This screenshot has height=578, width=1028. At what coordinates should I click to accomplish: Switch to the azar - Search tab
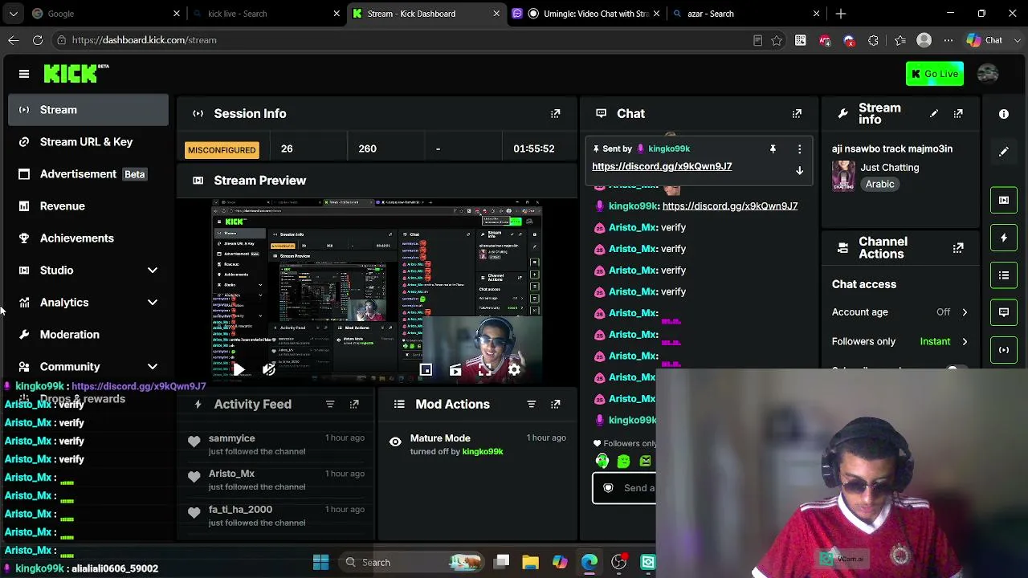pyautogui.click(x=745, y=14)
